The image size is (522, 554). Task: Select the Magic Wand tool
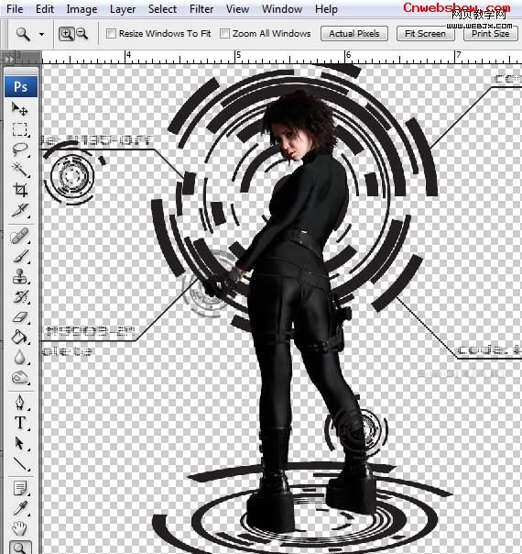[20, 170]
